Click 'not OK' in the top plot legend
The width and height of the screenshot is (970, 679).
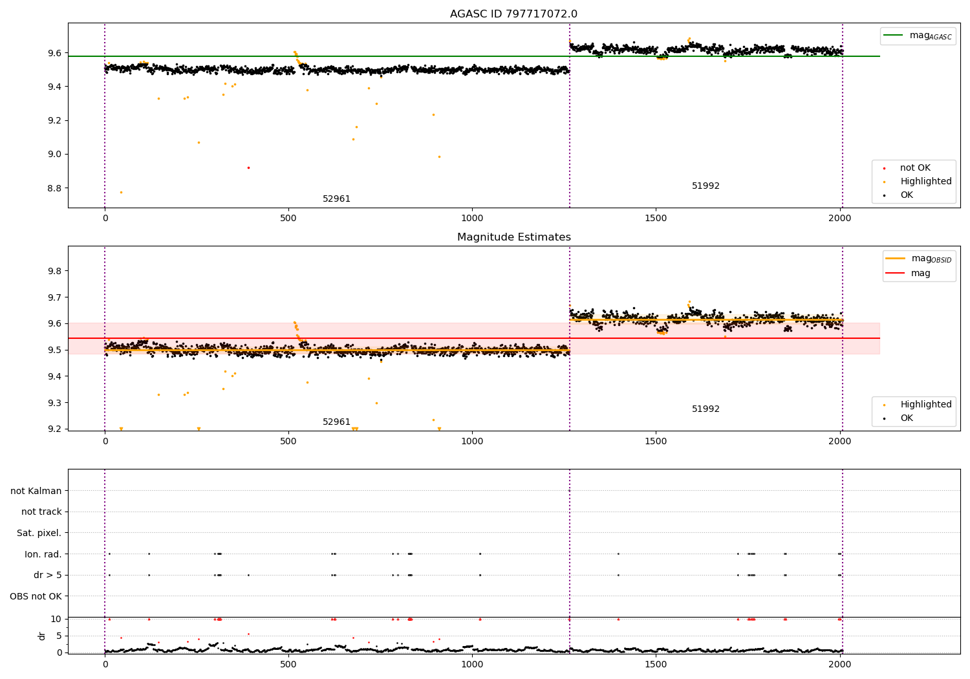[915, 168]
